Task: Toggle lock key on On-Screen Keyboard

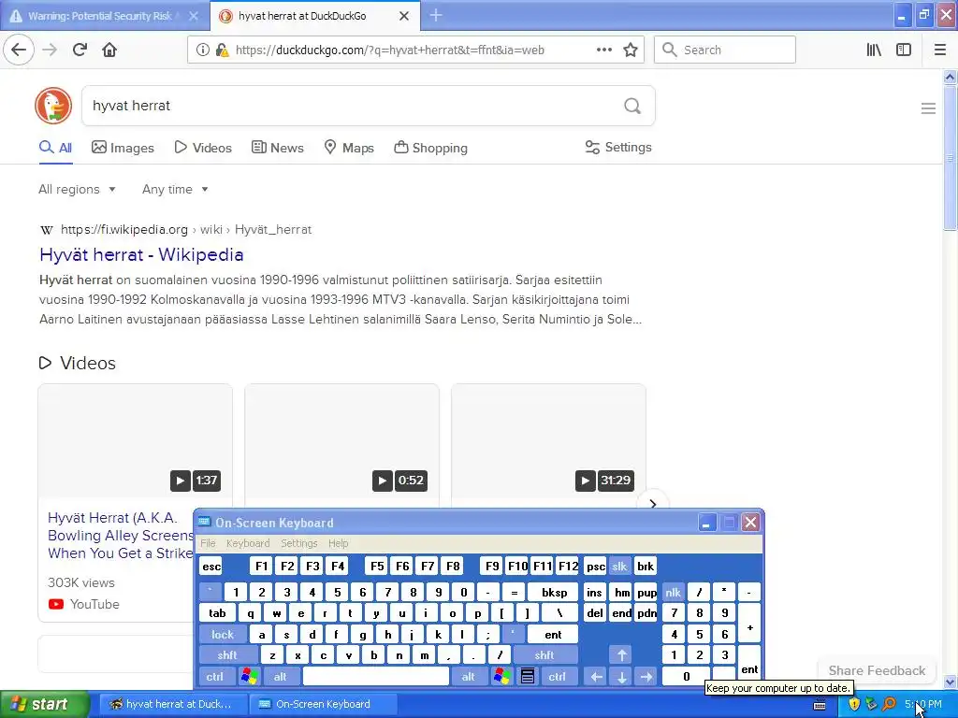Action: click(223, 635)
